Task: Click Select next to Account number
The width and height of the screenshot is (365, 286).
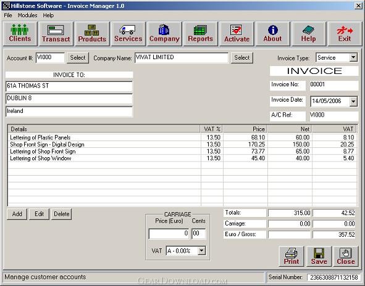Action: (78, 57)
